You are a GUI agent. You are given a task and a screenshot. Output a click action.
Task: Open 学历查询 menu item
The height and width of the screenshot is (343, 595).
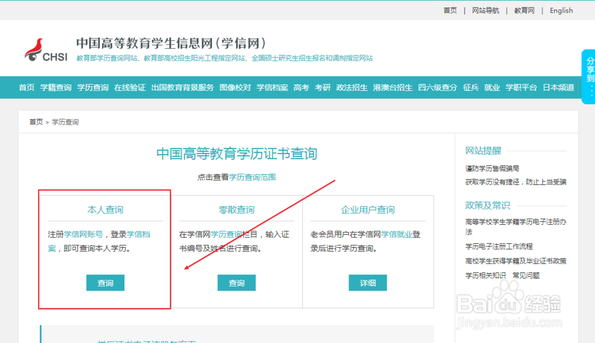[x=93, y=87]
